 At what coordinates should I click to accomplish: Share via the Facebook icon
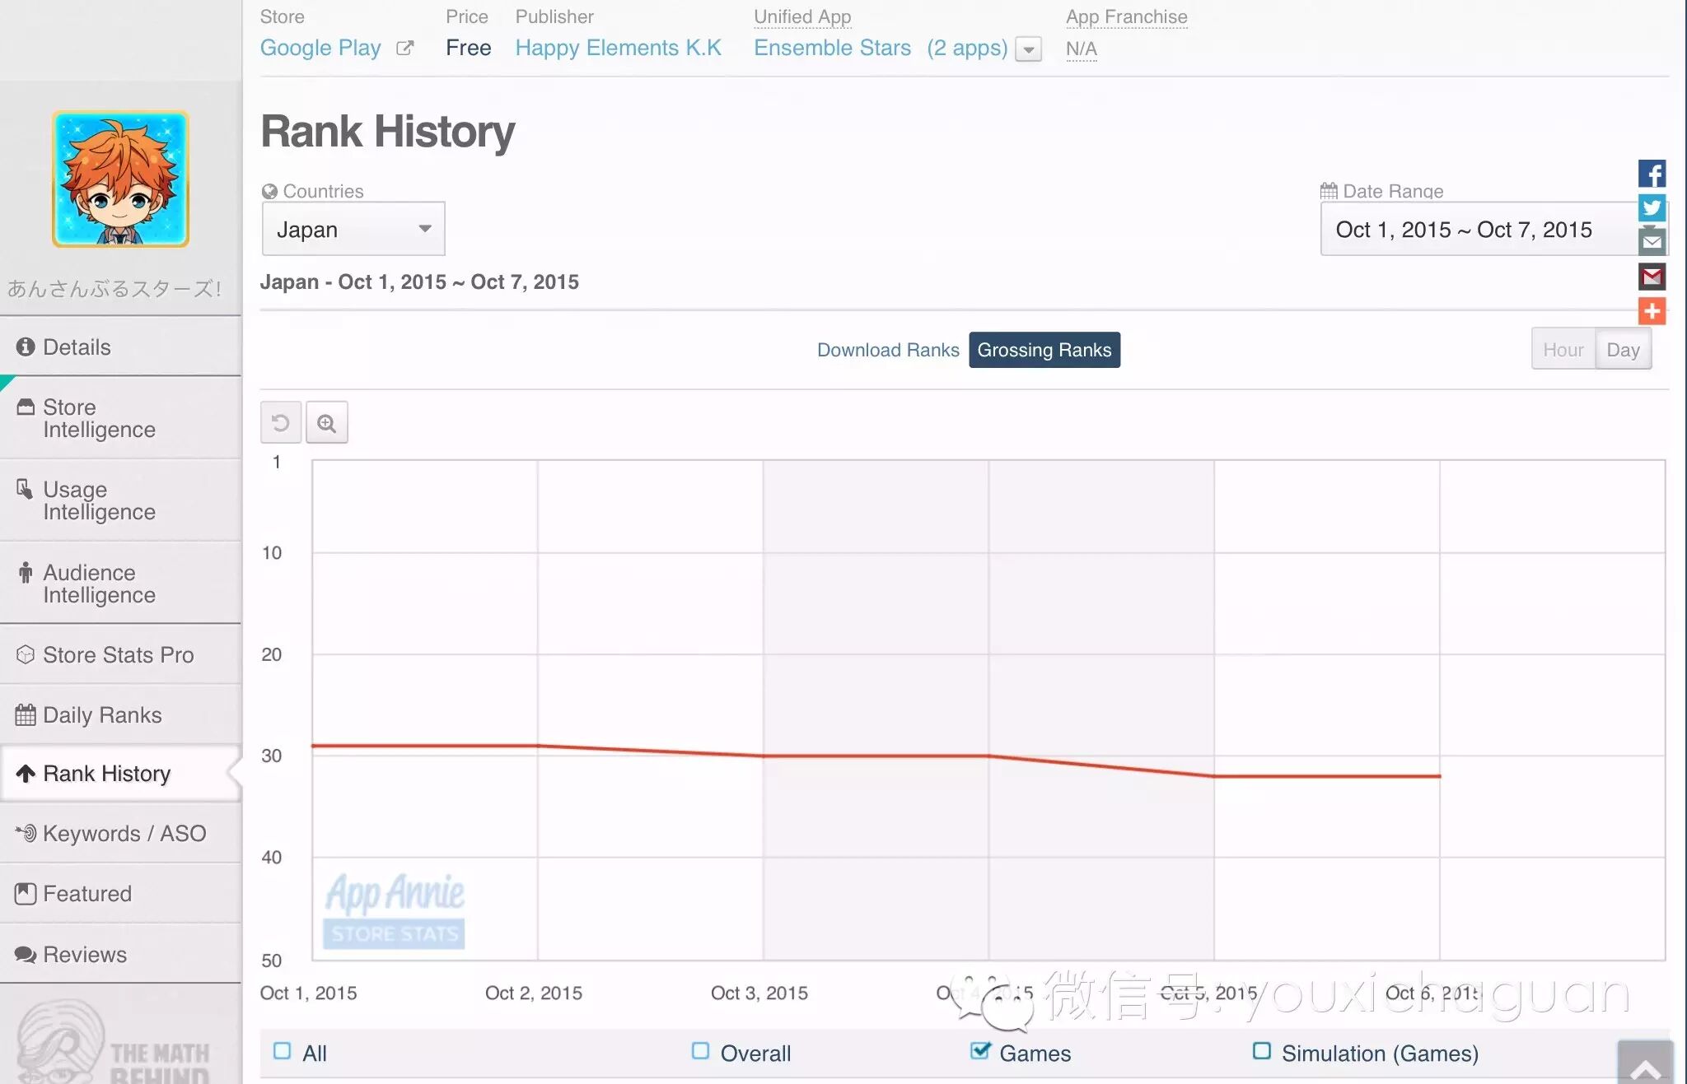1652,174
